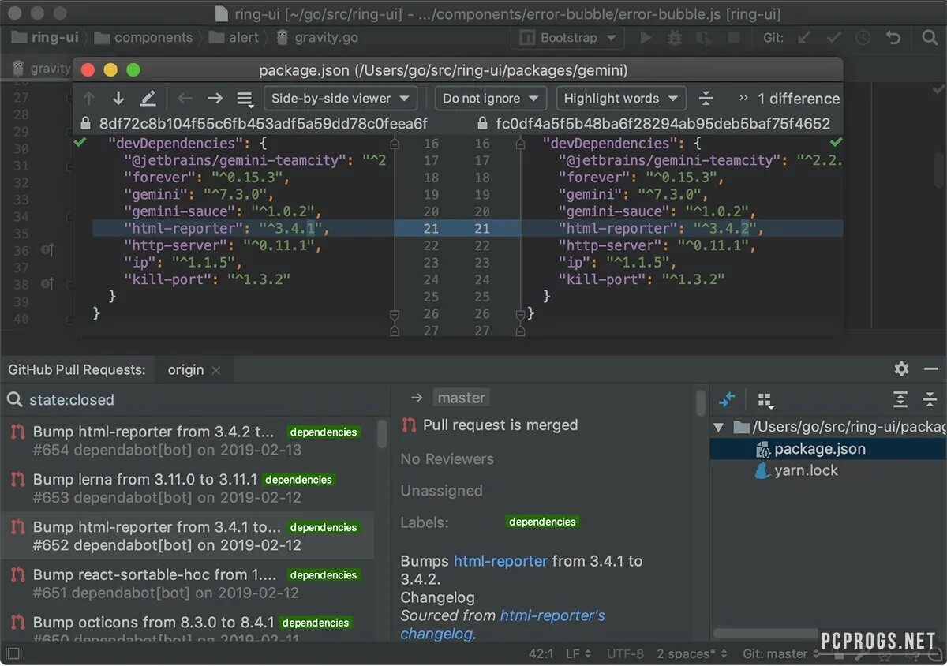947x666 pixels.
Task: Expand all nodes in changed files tree
Action: click(x=900, y=399)
